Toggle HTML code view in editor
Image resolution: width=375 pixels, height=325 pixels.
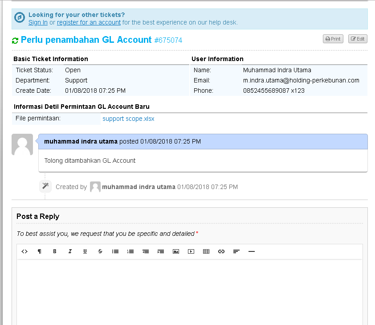(24, 251)
